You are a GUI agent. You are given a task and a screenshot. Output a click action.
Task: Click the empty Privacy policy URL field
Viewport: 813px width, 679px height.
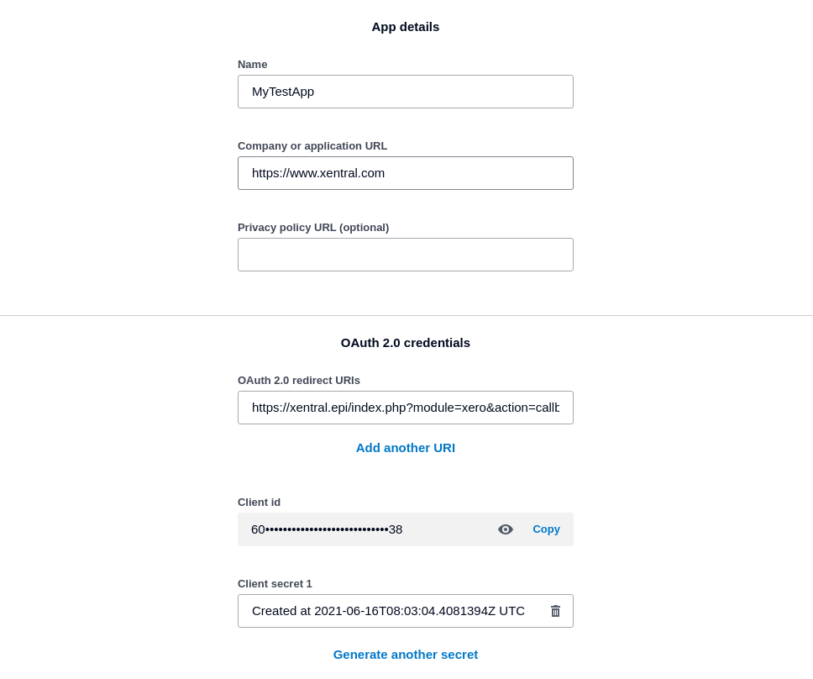406,255
